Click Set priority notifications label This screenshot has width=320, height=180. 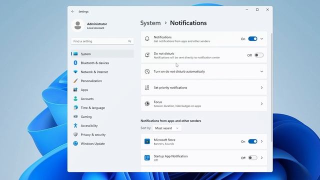click(170, 87)
